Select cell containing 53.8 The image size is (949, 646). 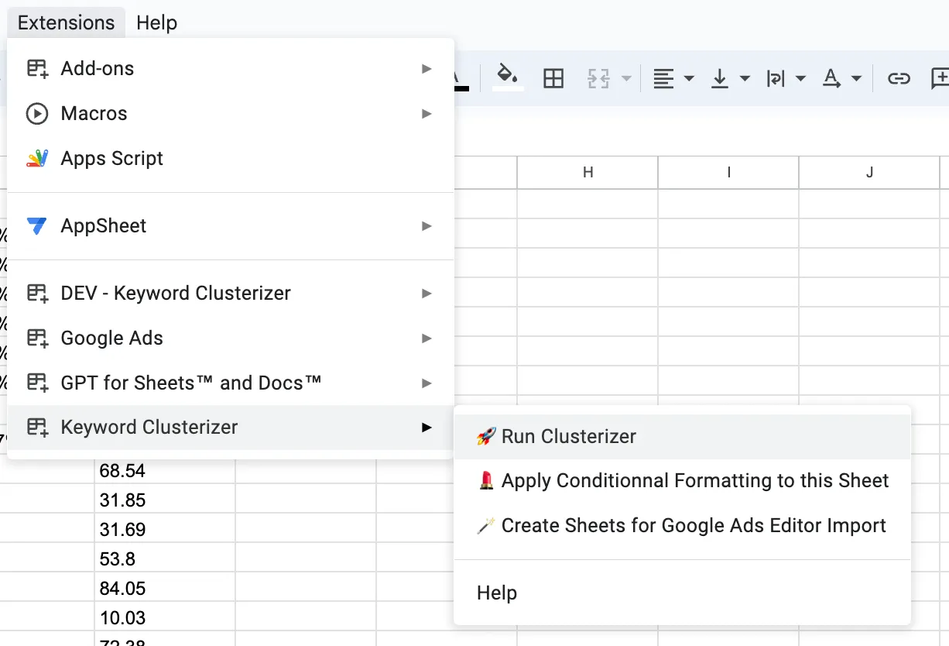point(165,559)
